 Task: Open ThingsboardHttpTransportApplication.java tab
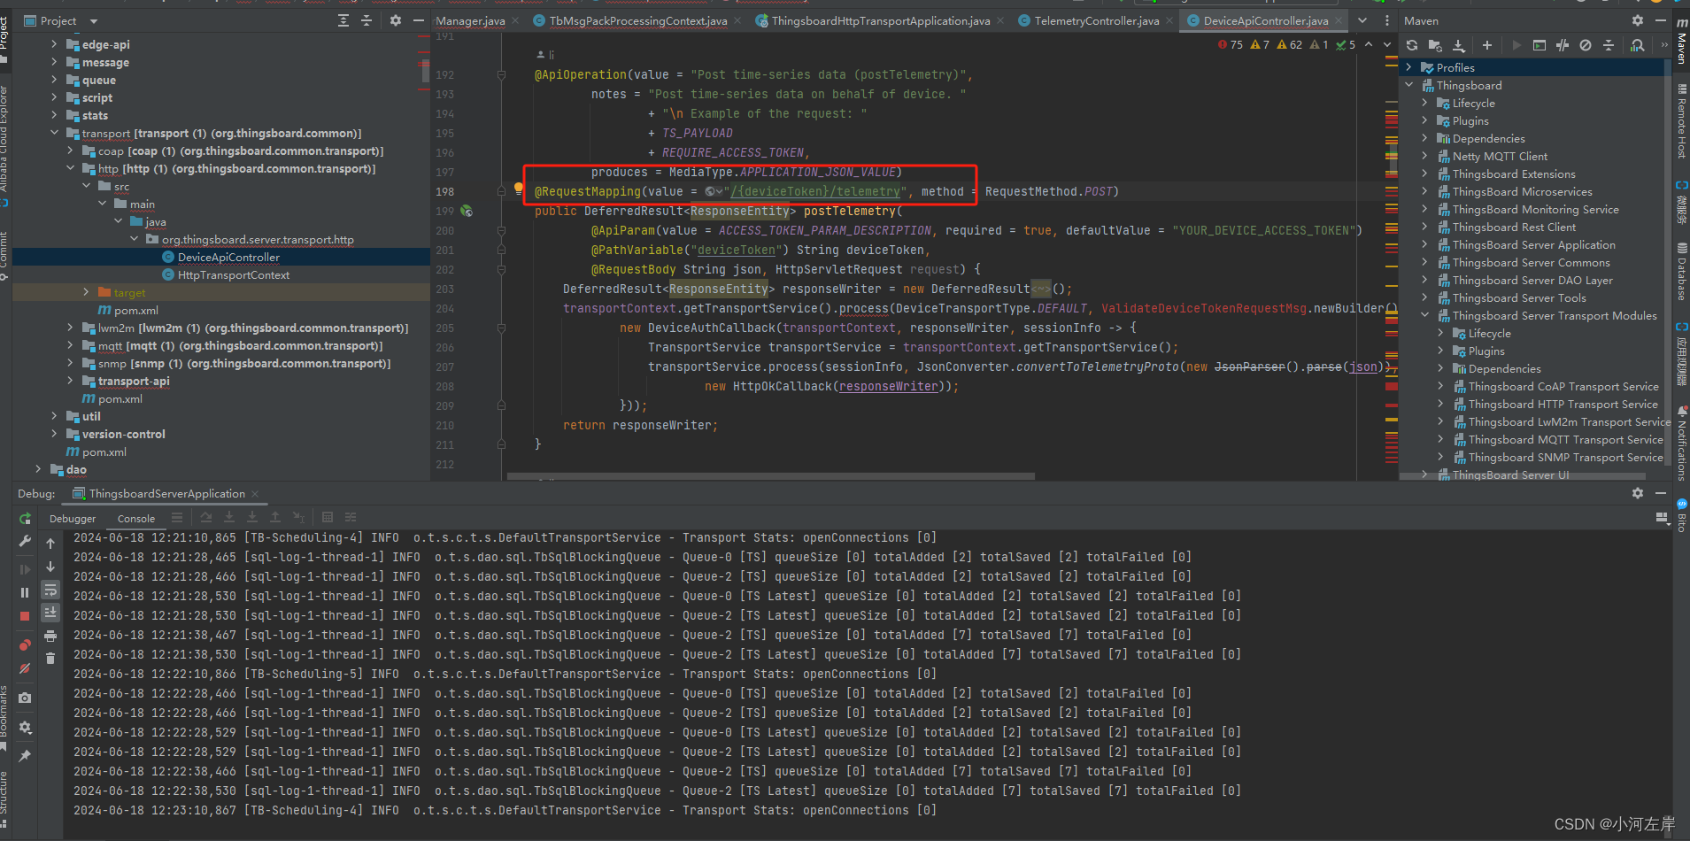tap(880, 20)
